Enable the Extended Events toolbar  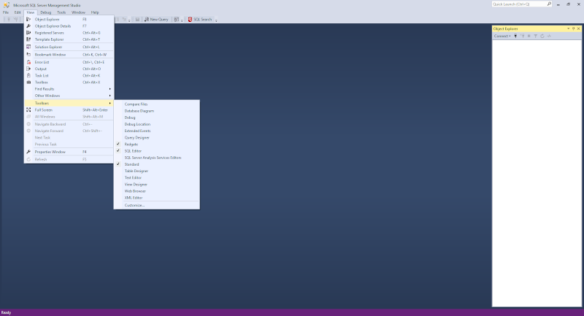(x=157, y=131)
